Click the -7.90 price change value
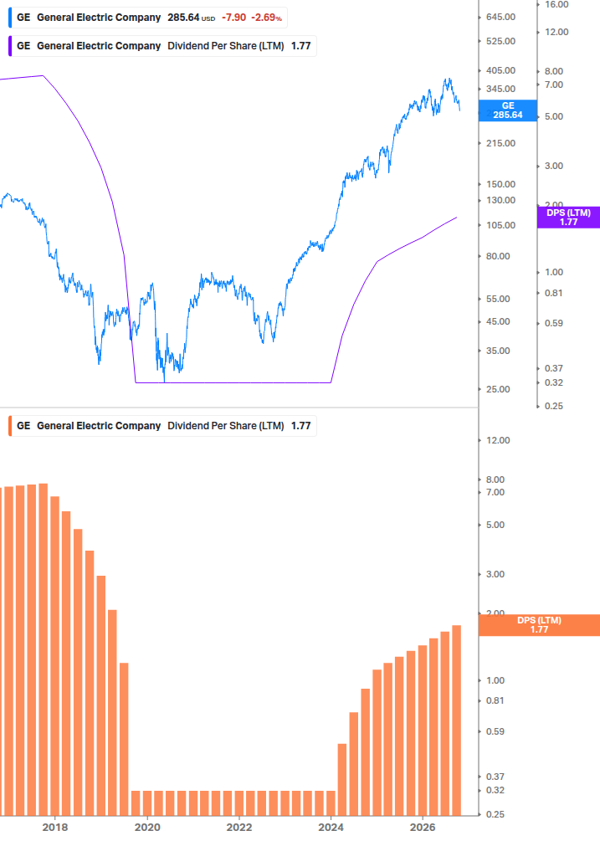This screenshot has height=841, width=600. [233, 18]
